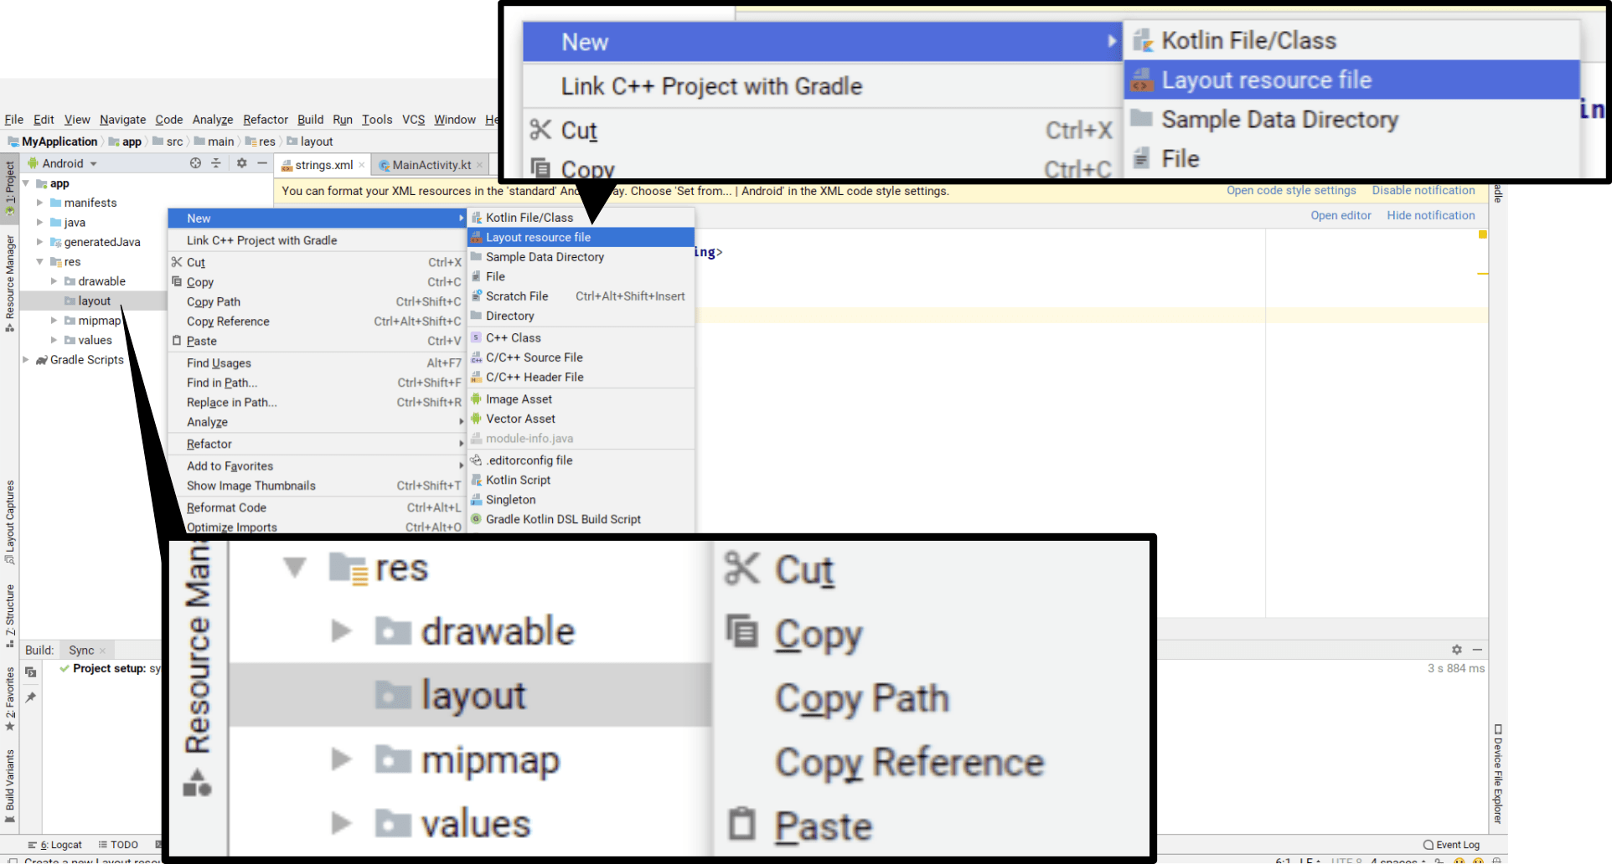
Task: Switch to the strings.xml editor tab
Action: point(323,165)
